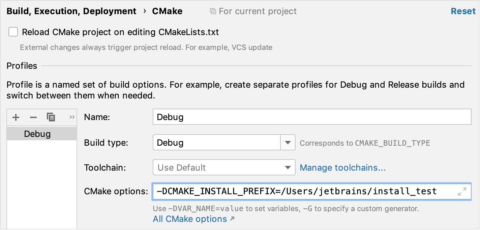This screenshot has height=230, width=480.
Task: Open Manage toolchains settings
Action: click(x=342, y=167)
